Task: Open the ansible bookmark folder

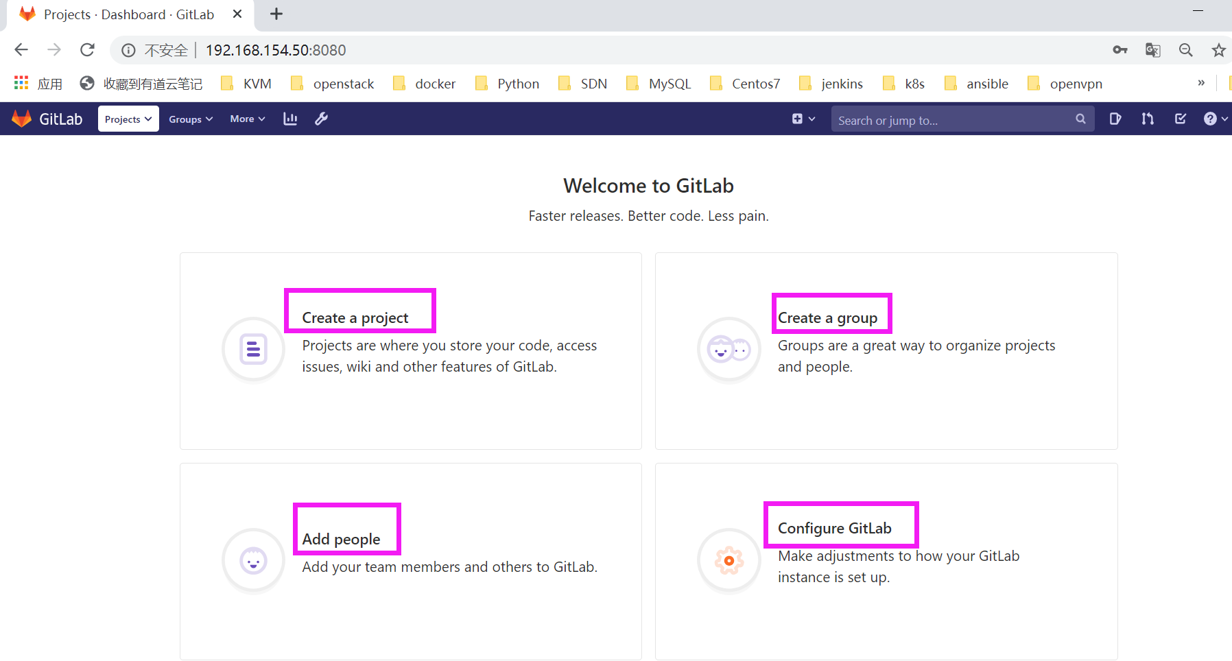Action: pyautogui.click(x=975, y=84)
